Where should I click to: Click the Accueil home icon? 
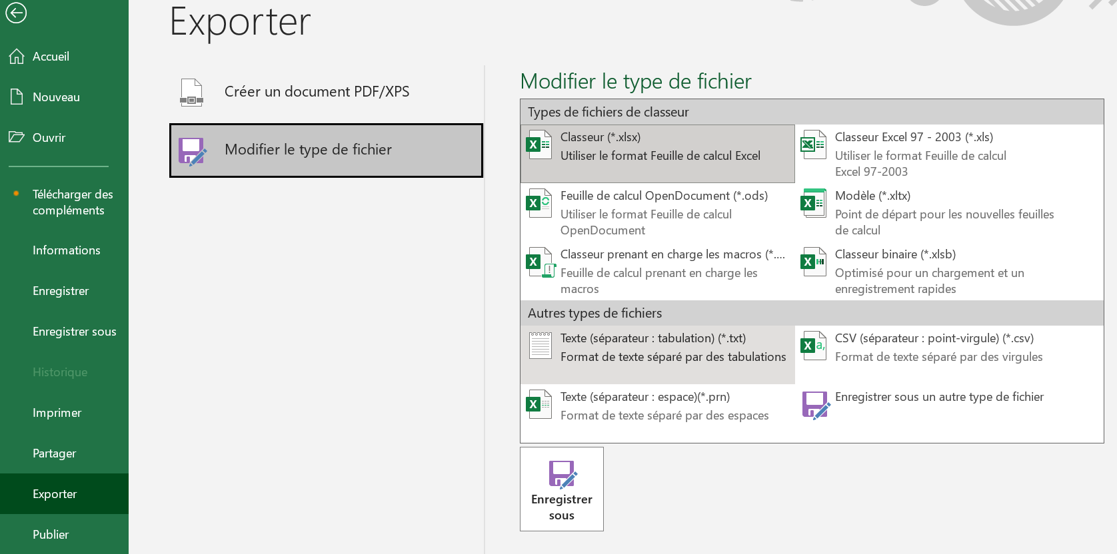coord(17,57)
